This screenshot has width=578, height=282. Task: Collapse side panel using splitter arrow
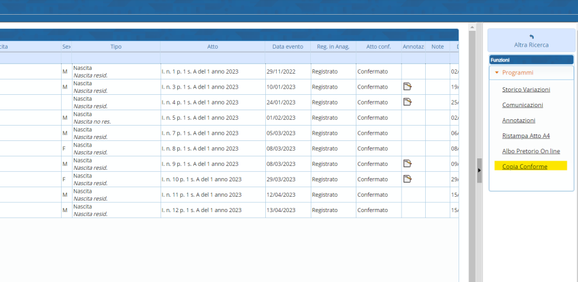479,170
